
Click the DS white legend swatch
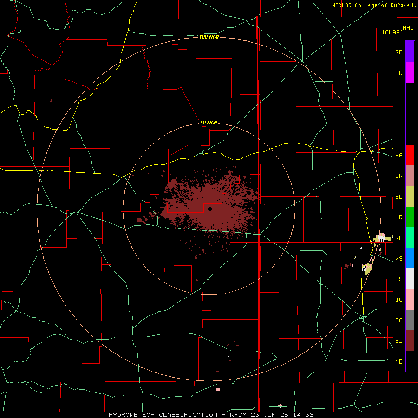point(410,279)
